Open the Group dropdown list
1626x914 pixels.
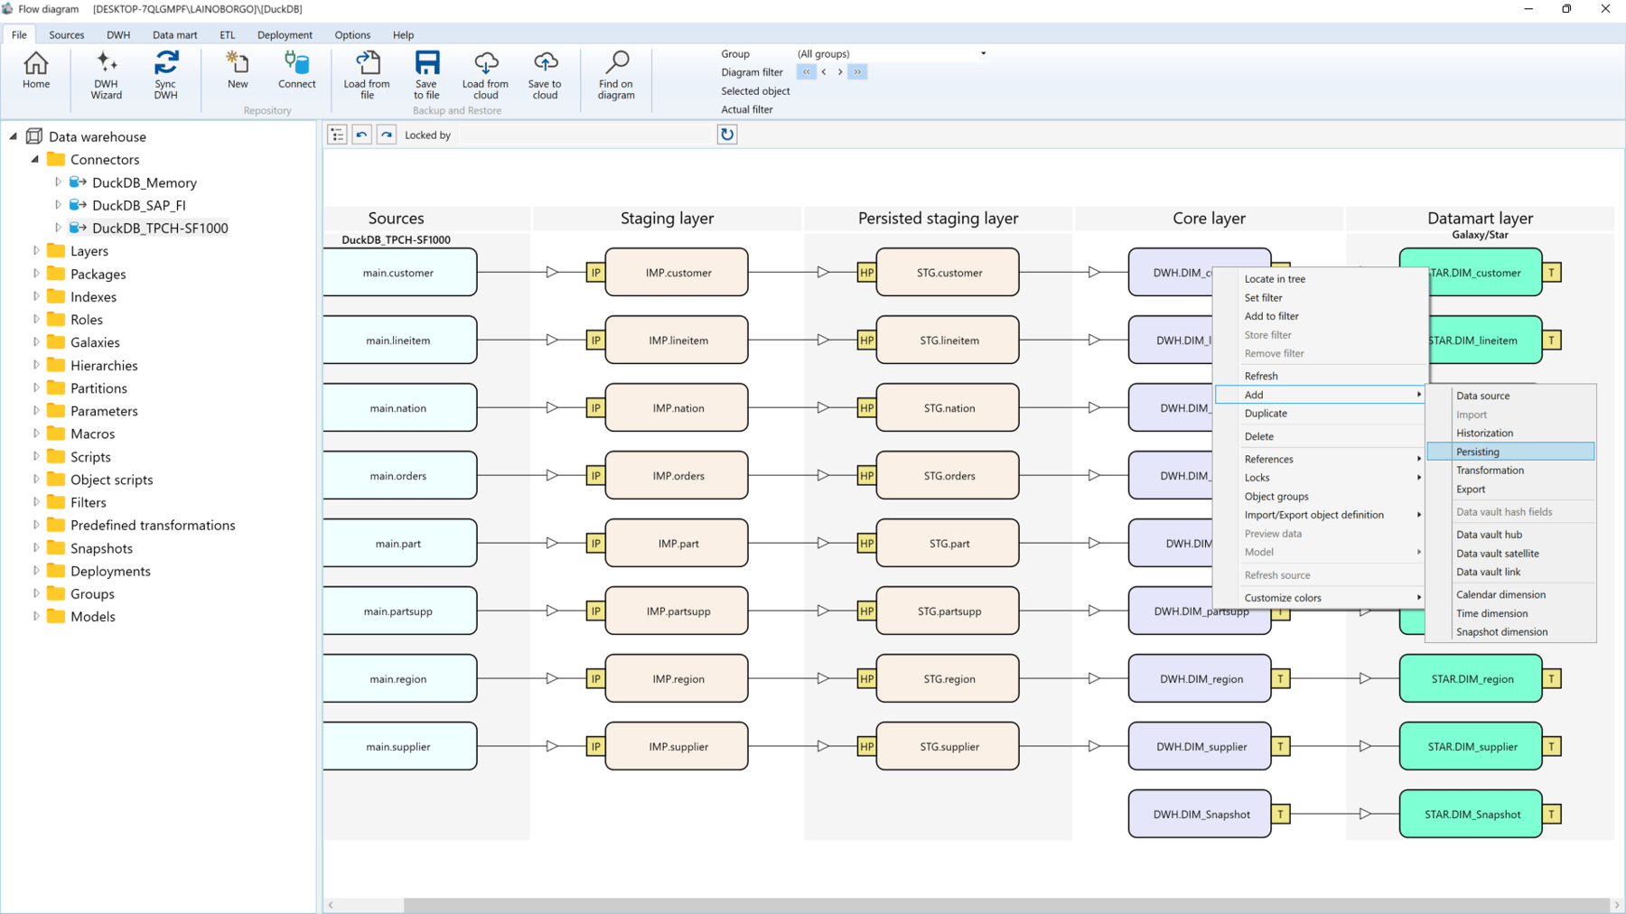pos(984,53)
